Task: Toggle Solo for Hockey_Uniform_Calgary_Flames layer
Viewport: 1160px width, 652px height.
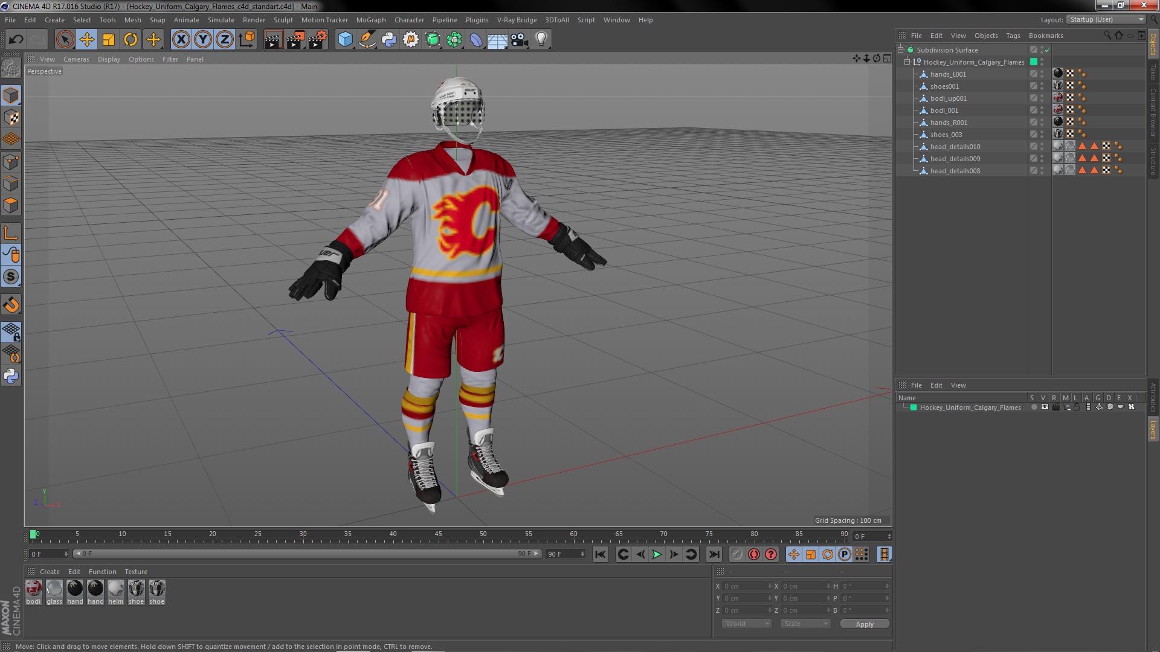Action: (x=1034, y=407)
